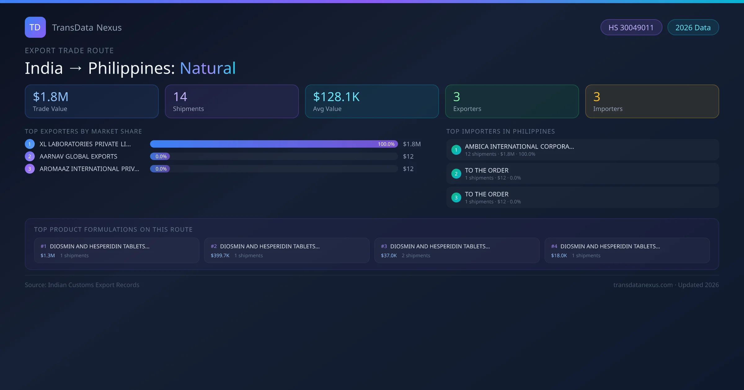Click the 100.0% market share bar
This screenshot has width=744, height=390.
(x=274, y=144)
